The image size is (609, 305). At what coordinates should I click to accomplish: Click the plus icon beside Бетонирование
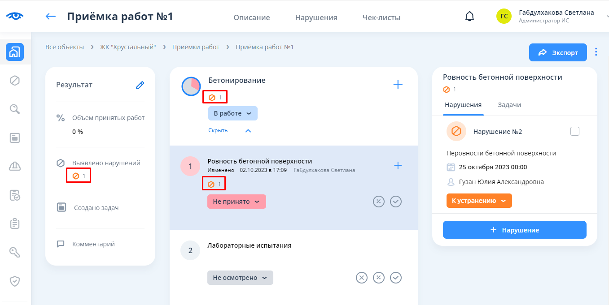[x=398, y=84]
